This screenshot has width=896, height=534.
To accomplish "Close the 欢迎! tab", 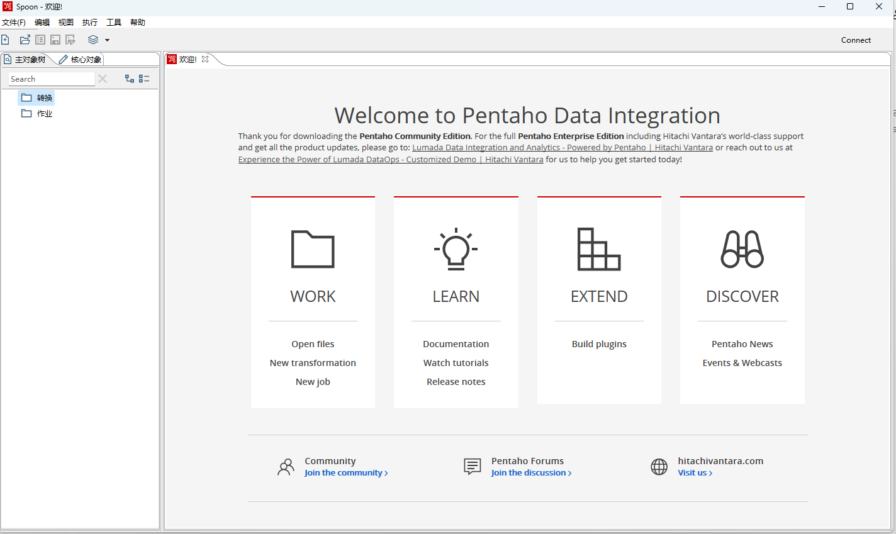I will pyautogui.click(x=205, y=59).
